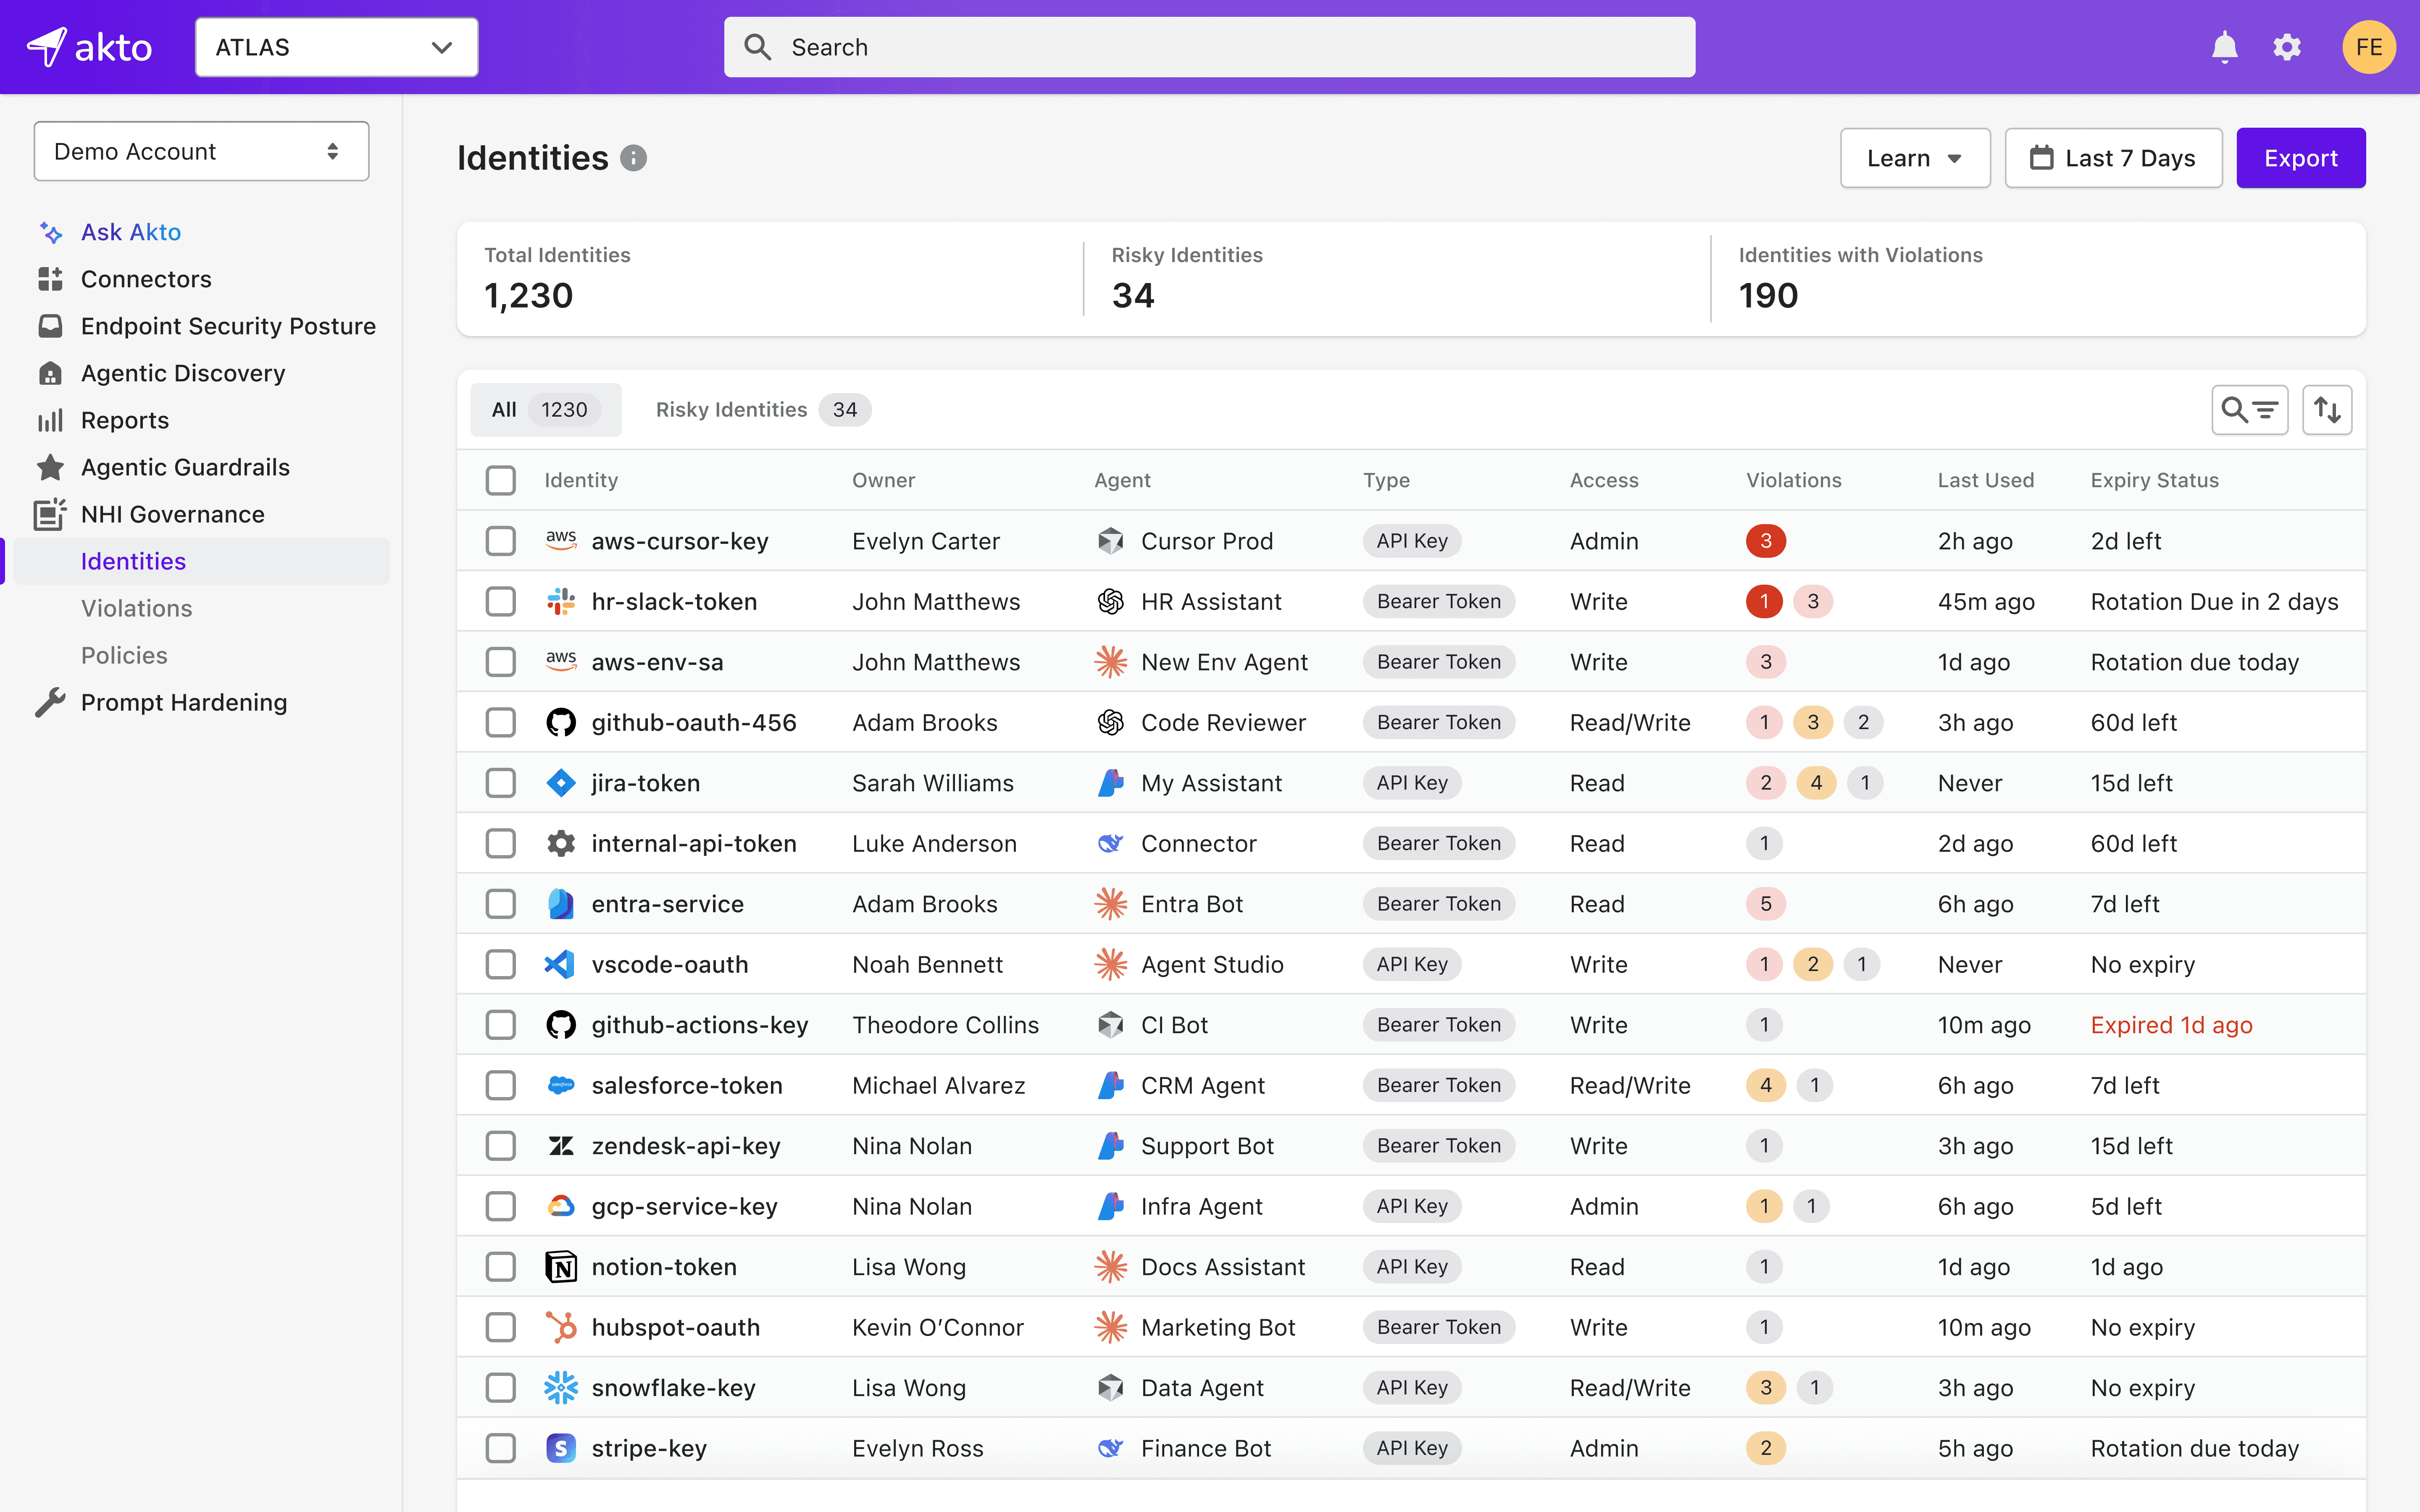Click the HubSpot icon for hubspot-oauth
Screen dimensions: 2420x1512
[x=561, y=1327]
